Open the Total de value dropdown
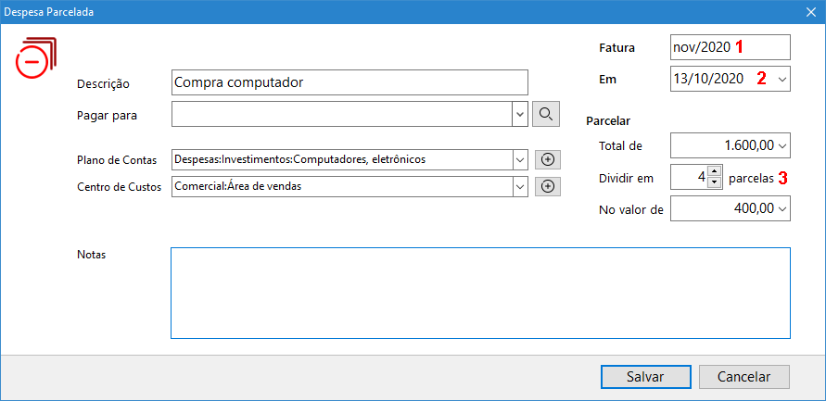 coord(782,145)
